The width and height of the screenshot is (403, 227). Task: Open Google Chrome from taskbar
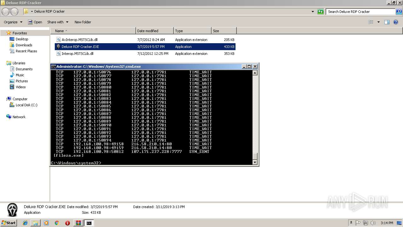pyautogui.click(x=57, y=223)
